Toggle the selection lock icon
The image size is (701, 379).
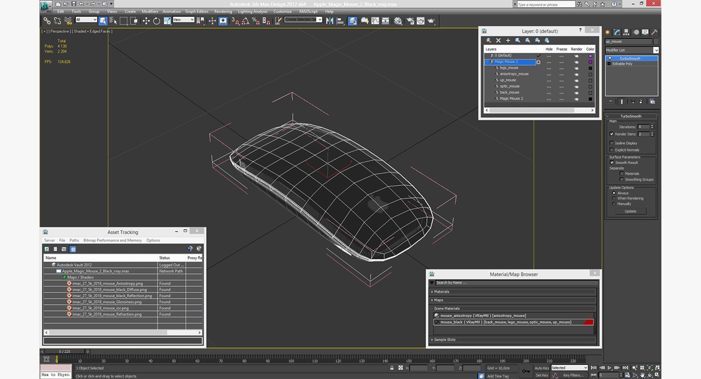392,368
